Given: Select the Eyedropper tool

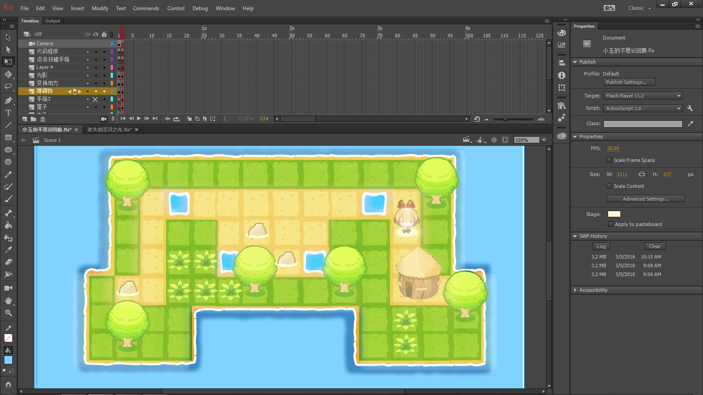Looking at the screenshot, I should tap(8, 249).
